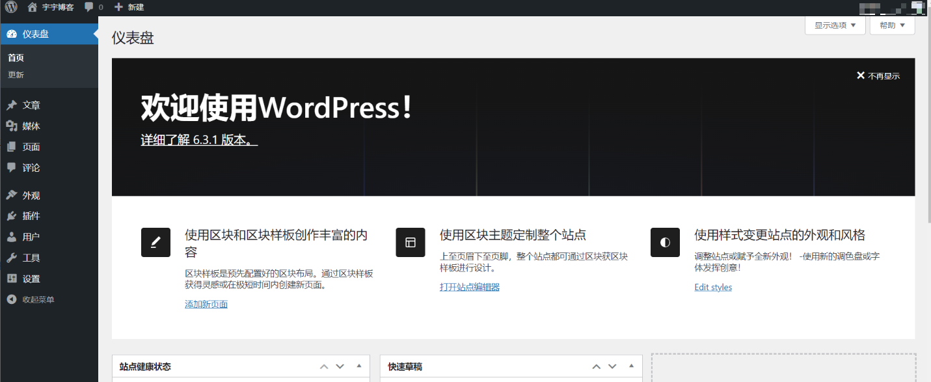The width and height of the screenshot is (931, 382).
Task: Click the pages icon beside 页面
Action: click(x=12, y=146)
